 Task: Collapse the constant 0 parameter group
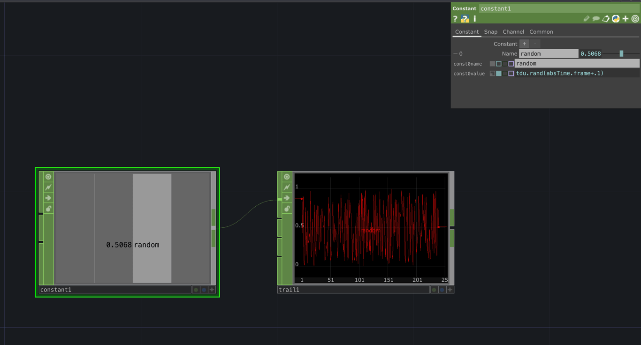coord(454,53)
